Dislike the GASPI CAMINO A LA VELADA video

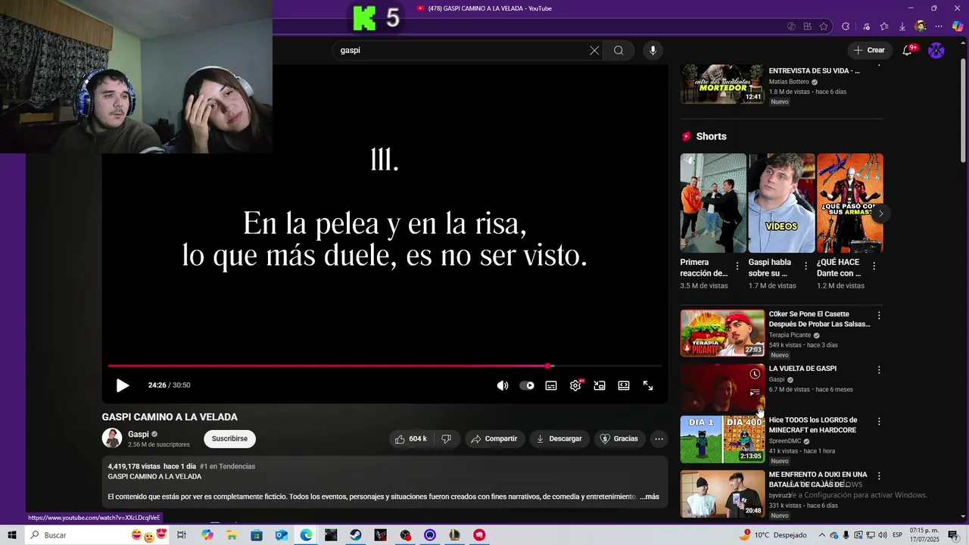pyautogui.click(x=446, y=439)
